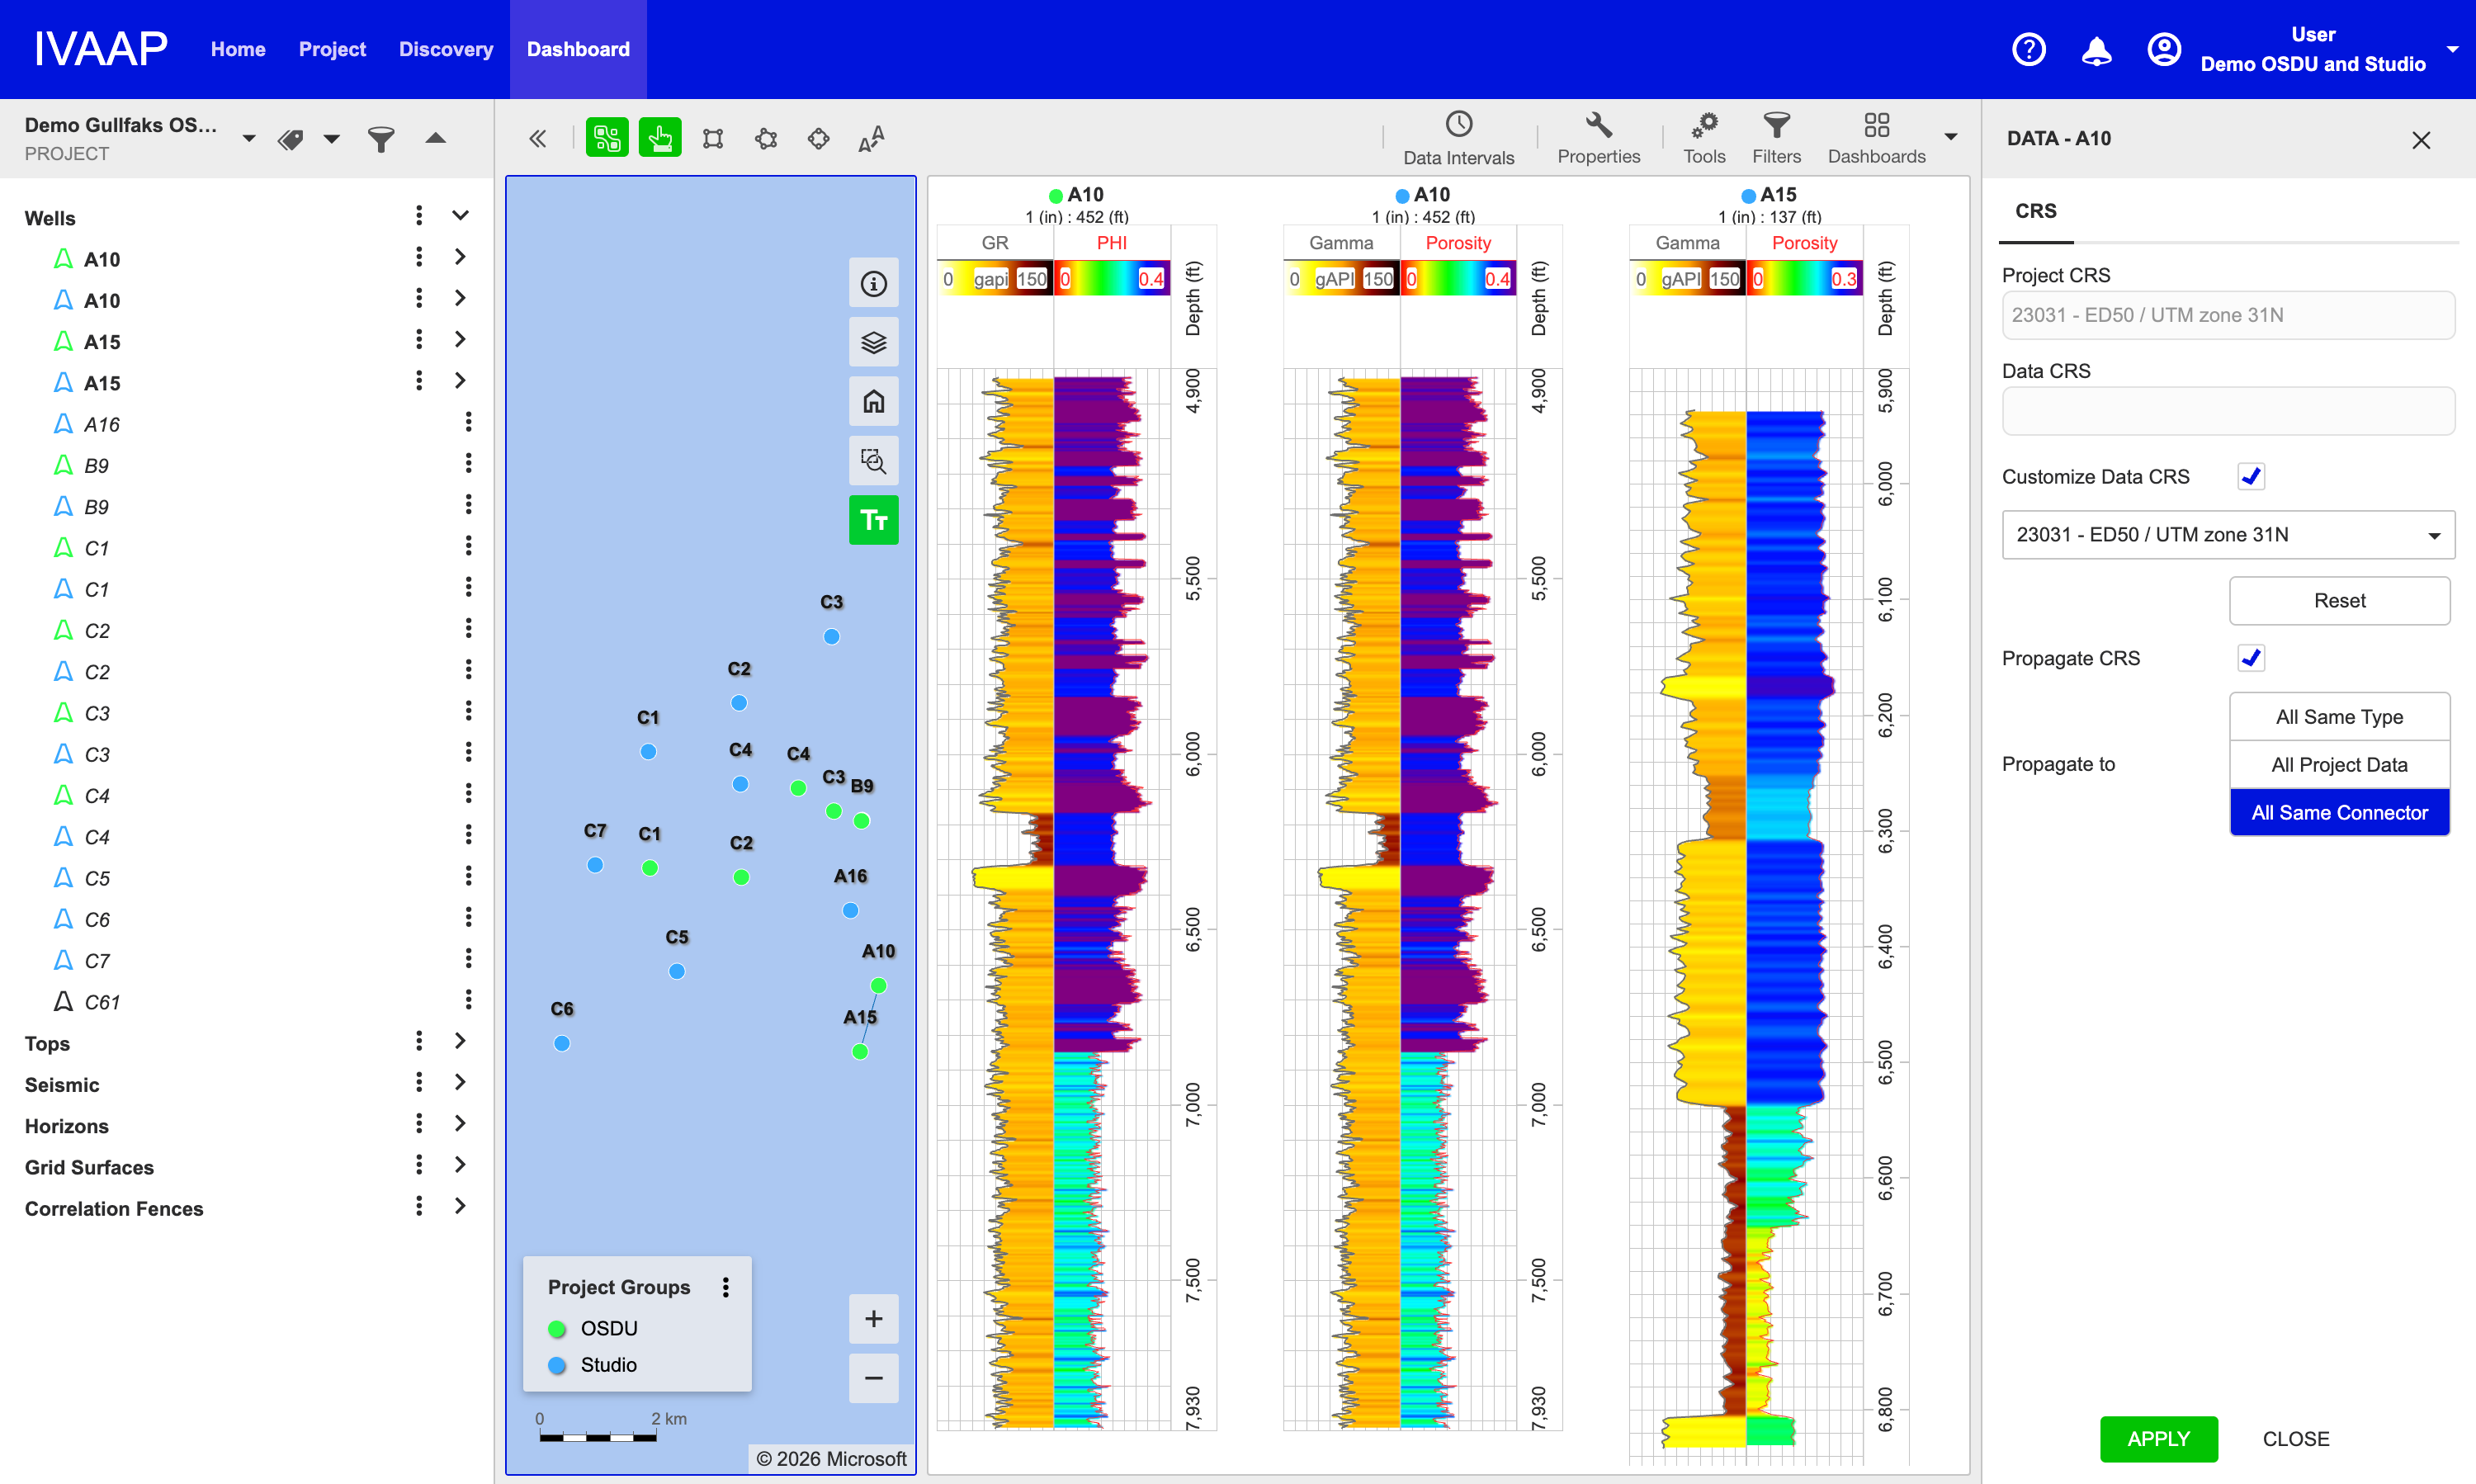The width and height of the screenshot is (2476, 1484).
Task: Select All Project Data propagate option
Action: pyautogui.click(x=2339, y=765)
